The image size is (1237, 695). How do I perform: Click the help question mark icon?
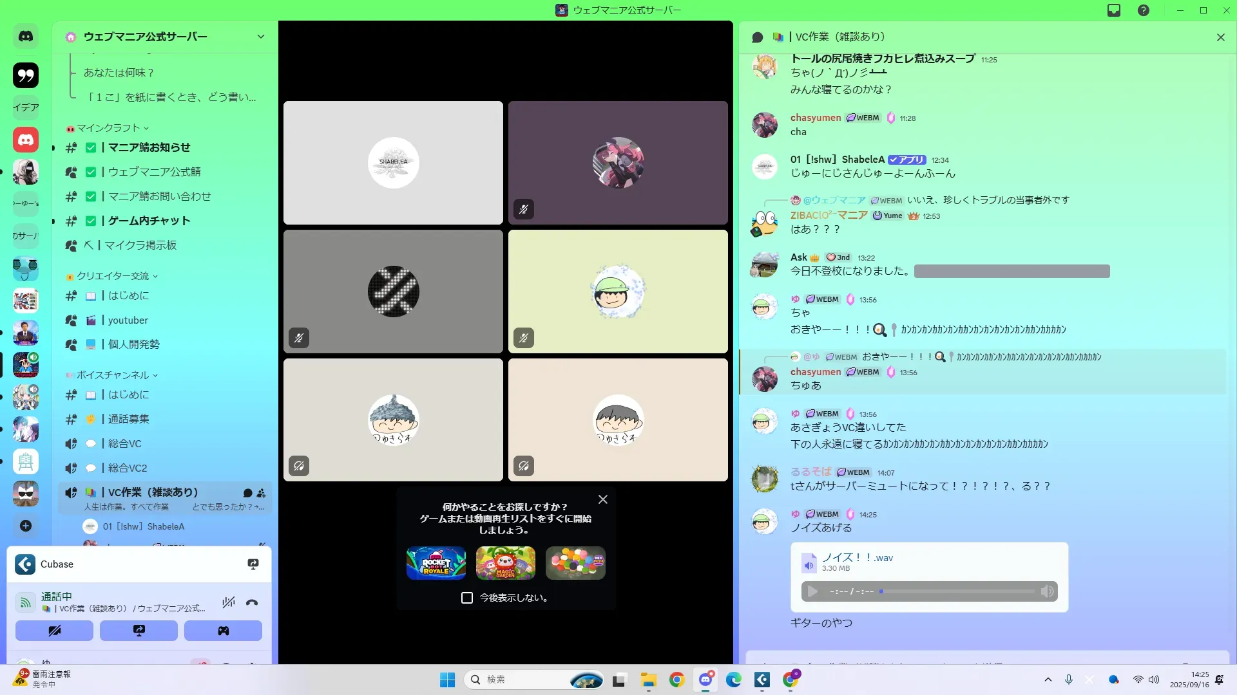(x=1144, y=10)
